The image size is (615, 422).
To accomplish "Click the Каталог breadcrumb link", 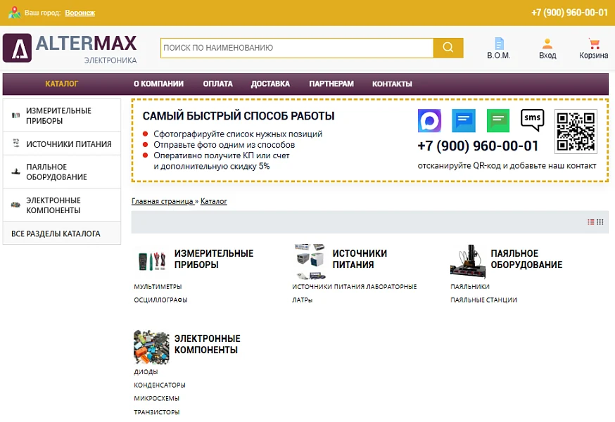I will coord(214,201).
